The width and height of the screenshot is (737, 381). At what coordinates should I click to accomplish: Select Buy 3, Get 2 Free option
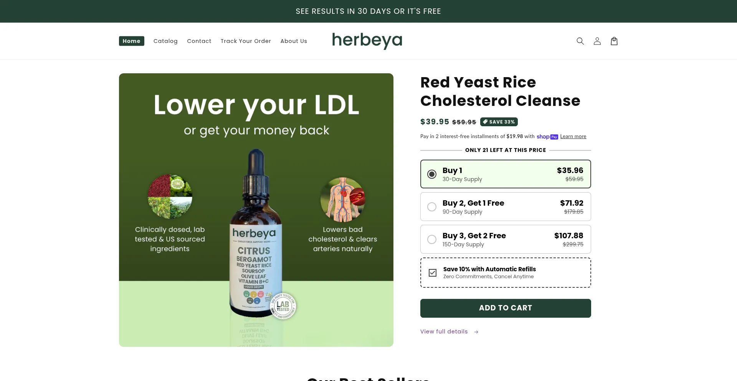pyautogui.click(x=506, y=239)
